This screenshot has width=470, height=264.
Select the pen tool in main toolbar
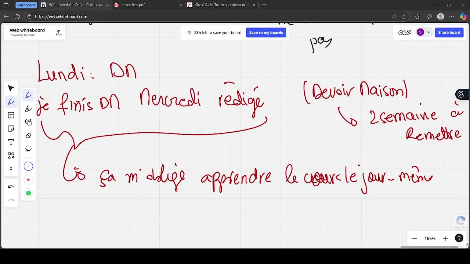(11, 102)
